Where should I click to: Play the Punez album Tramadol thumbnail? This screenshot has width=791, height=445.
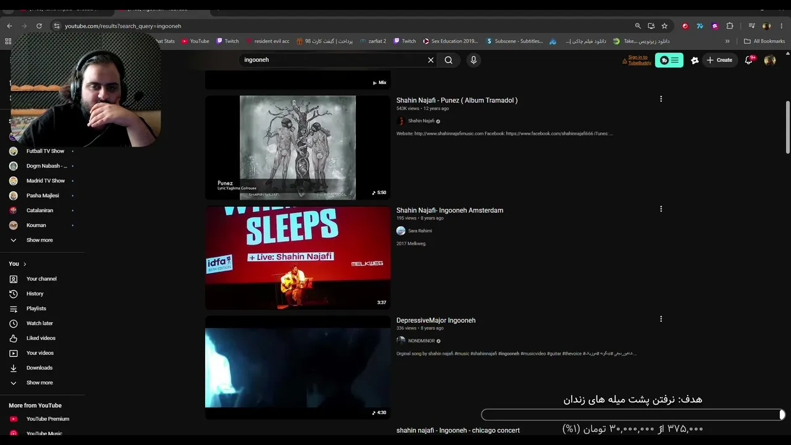[298, 147]
